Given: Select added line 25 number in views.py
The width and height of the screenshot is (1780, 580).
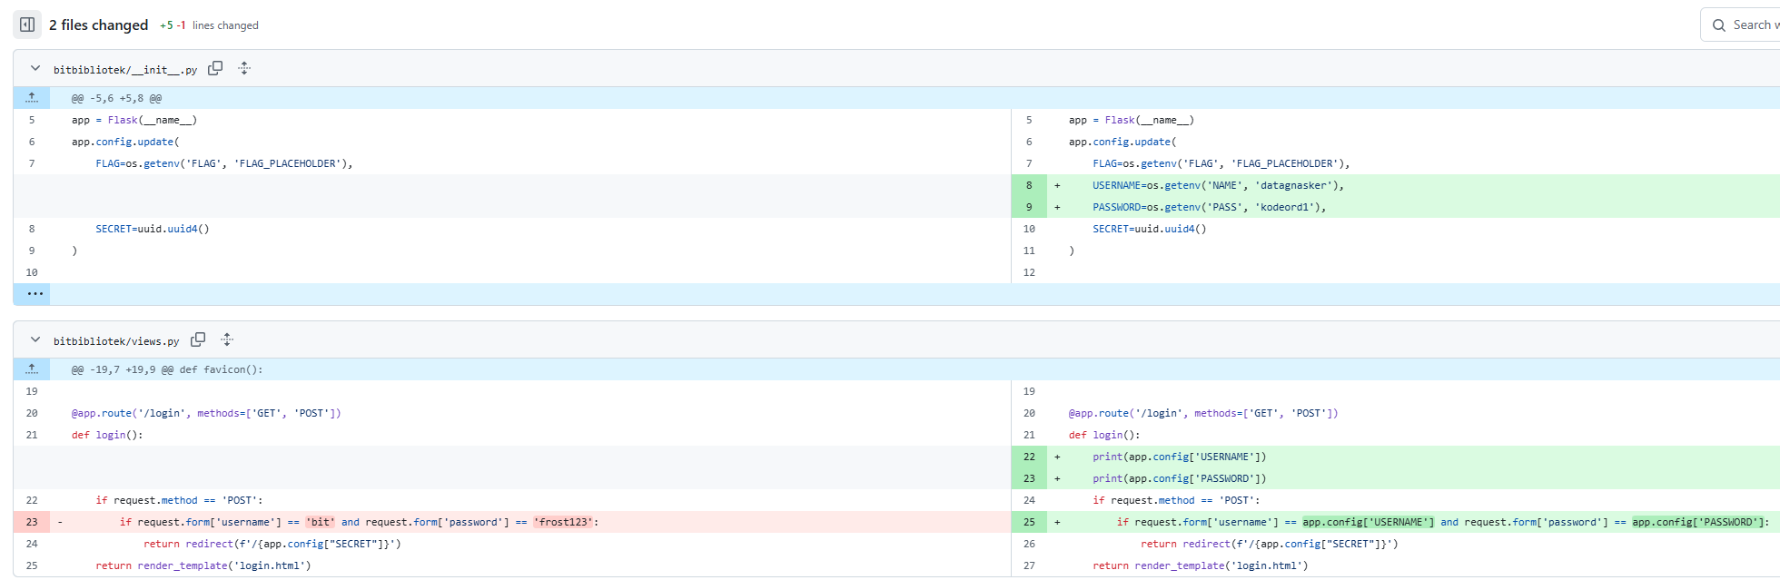Looking at the screenshot, I should point(1029,522).
